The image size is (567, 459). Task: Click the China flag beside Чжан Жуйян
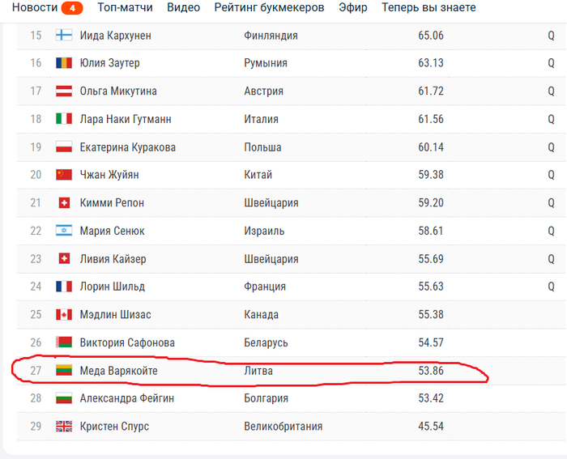[x=64, y=175]
